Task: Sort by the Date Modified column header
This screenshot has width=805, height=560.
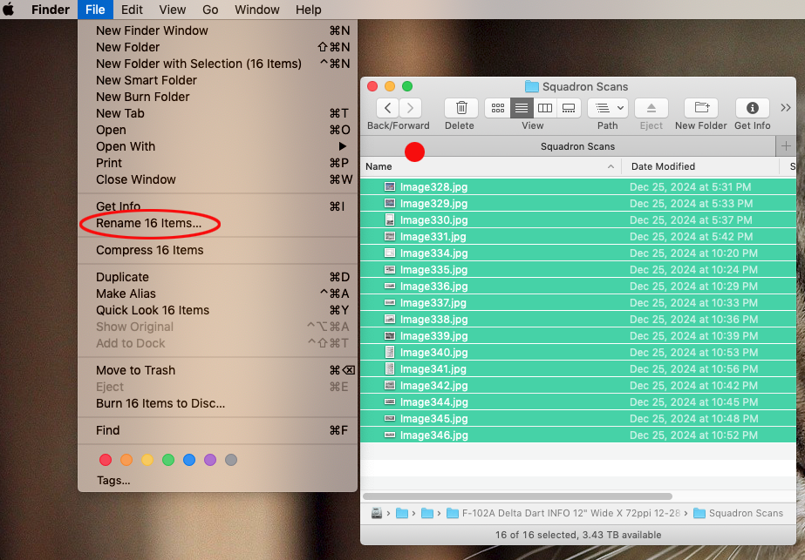Action: coord(701,166)
